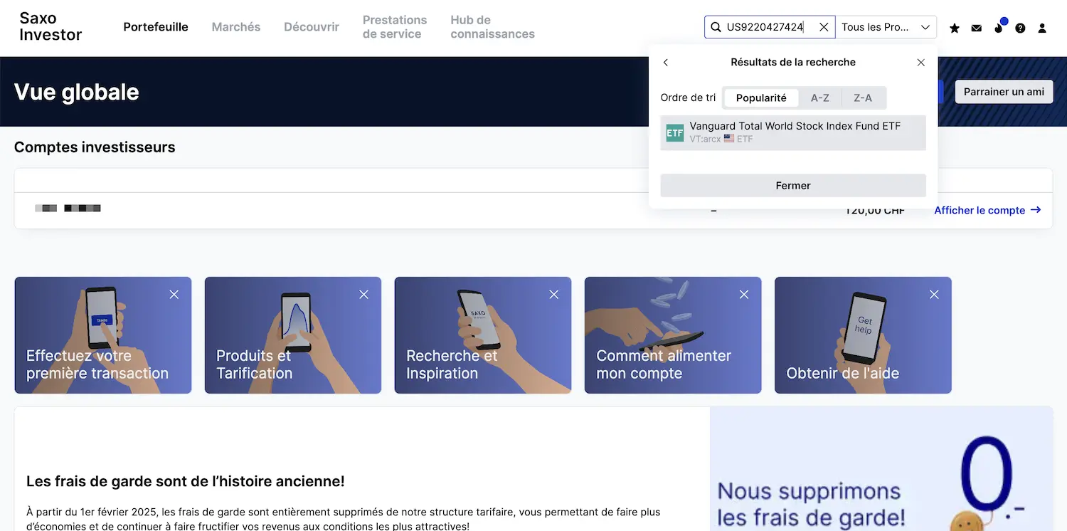This screenshot has width=1067, height=531.
Task: Click 'Parrainer un ami' button
Action: [1004, 91]
